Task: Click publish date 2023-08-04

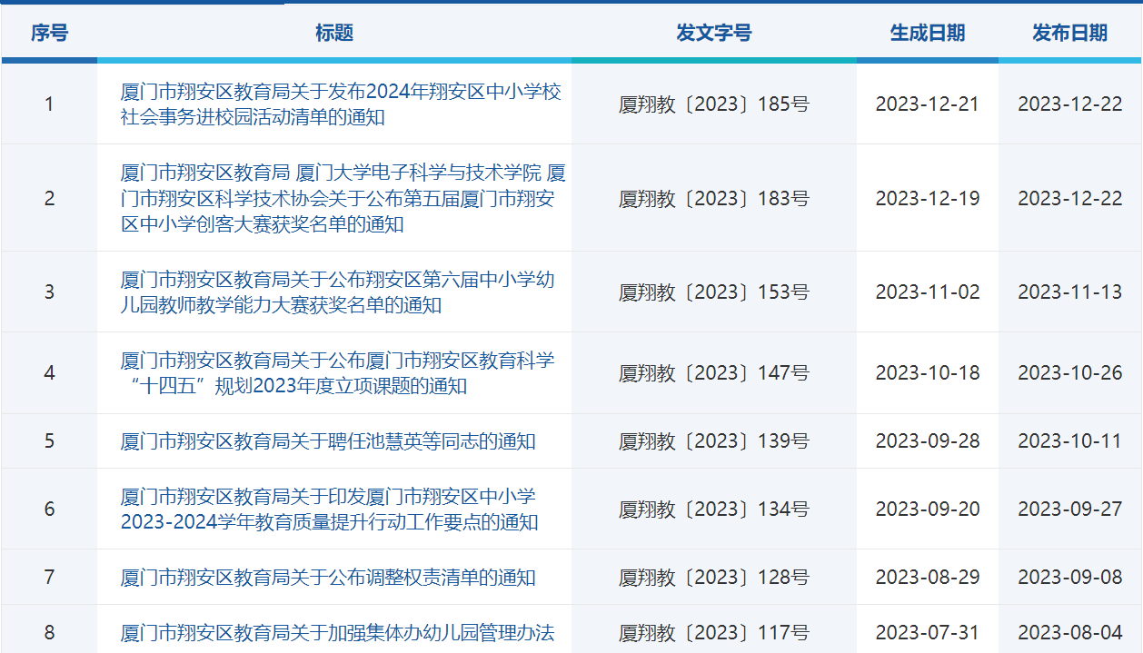Action: pos(1070,633)
